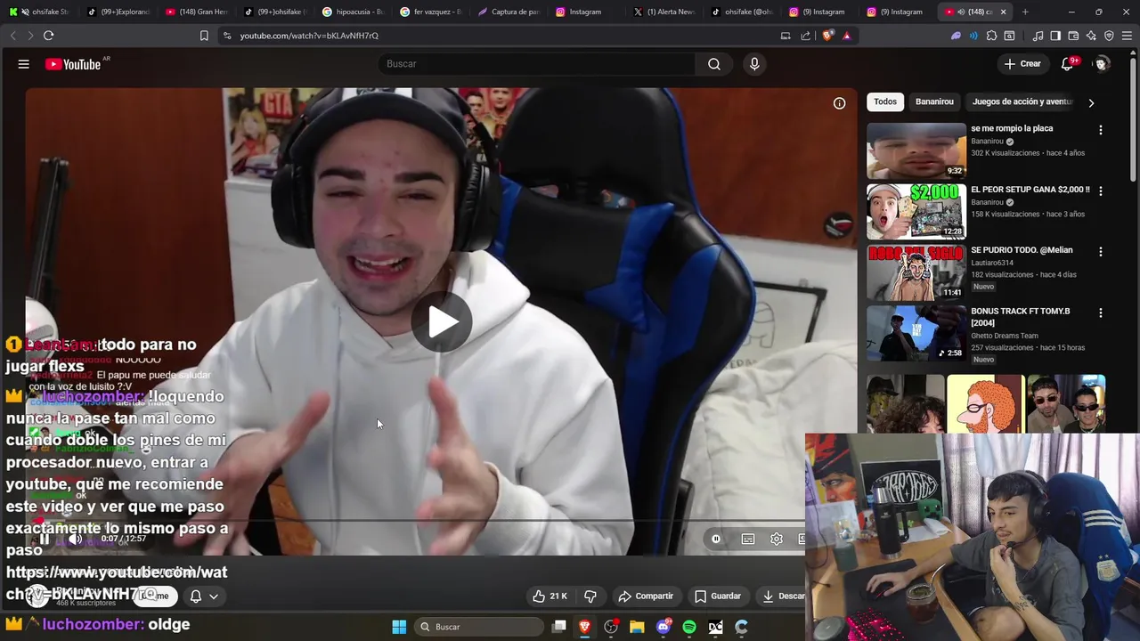Open Discord from the taskbar
The width and height of the screenshot is (1140, 641).
coord(664,627)
